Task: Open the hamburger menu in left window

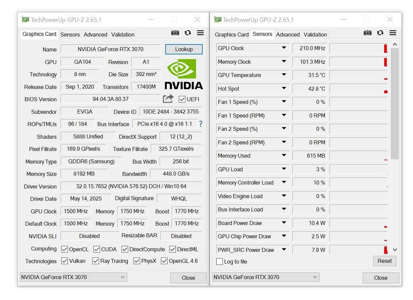Action: tap(200, 33)
